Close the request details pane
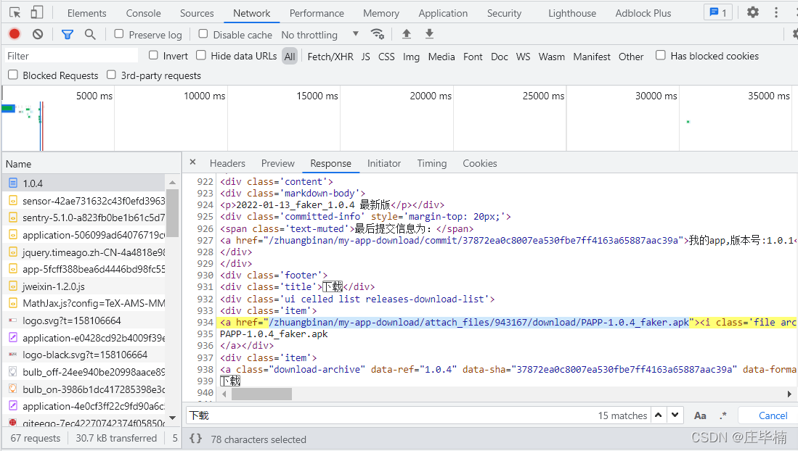This screenshot has height=451, width=798. [x=192, y=162]
